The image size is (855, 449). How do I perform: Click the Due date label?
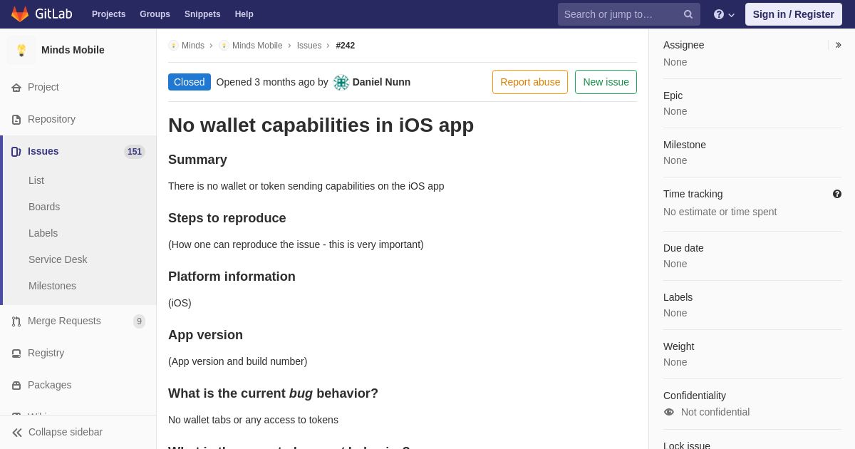[683, 248]
